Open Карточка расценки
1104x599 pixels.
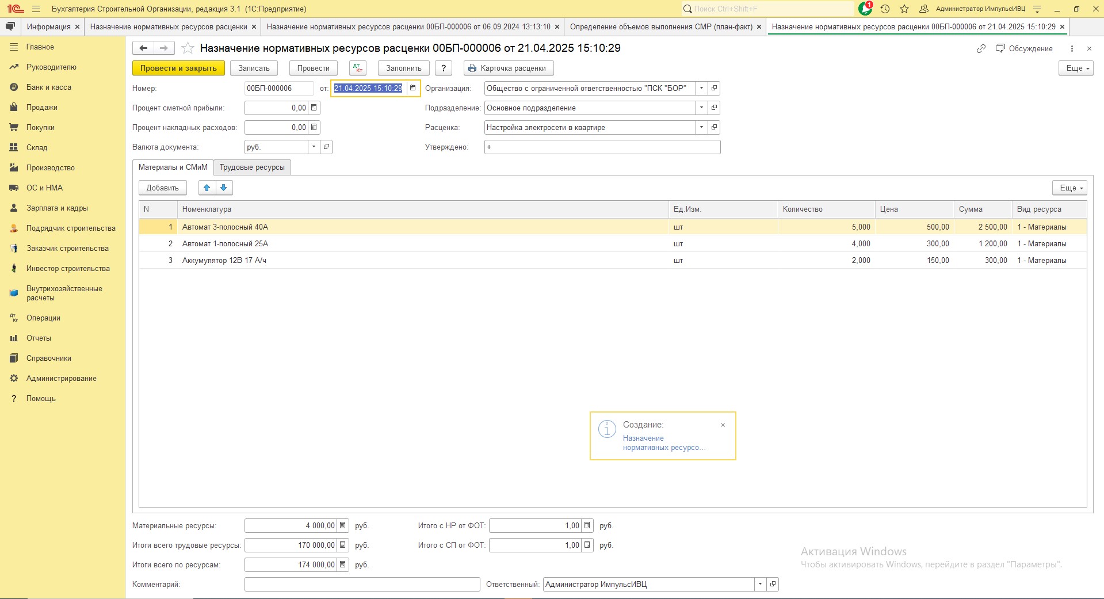(x=509, y=68)
